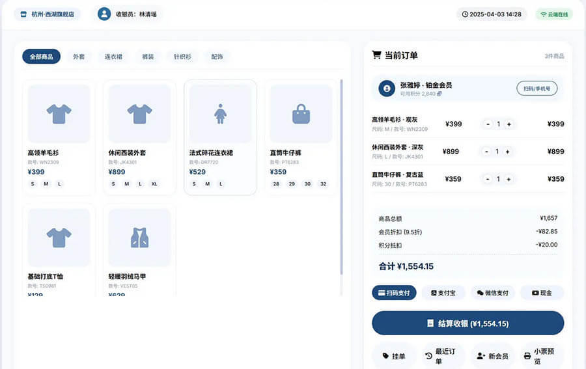Viewport: 586px width, 369px height.
Task: Select 支付宝 as payment method
Action: pyautogui.click(x=443, y=293)
